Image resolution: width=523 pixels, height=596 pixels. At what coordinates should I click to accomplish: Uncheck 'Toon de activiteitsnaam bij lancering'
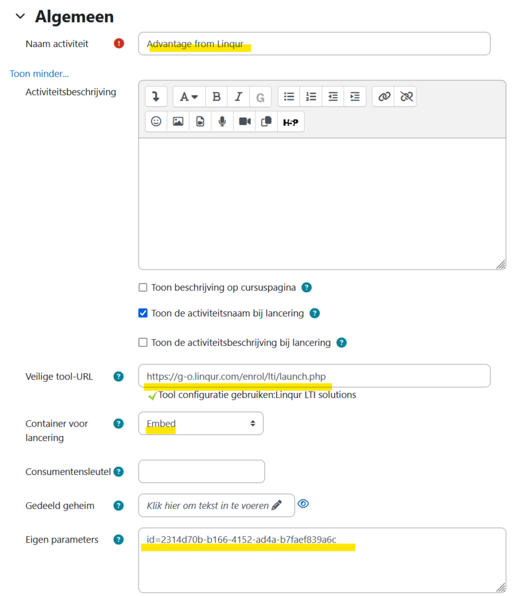click(x=143, y=313)
